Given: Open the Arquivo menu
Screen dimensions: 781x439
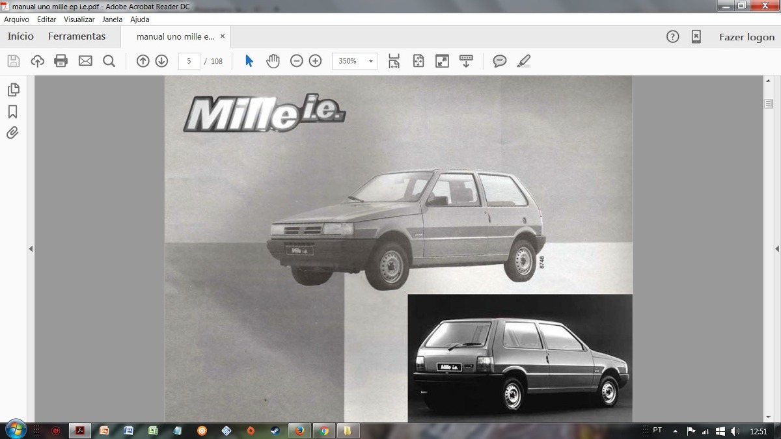Looking at the screenshot, I should coord(16,20).
